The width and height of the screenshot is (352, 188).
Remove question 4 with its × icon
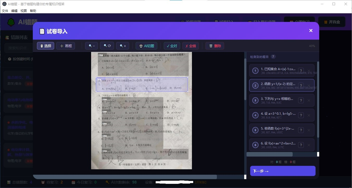coord(309,115)
